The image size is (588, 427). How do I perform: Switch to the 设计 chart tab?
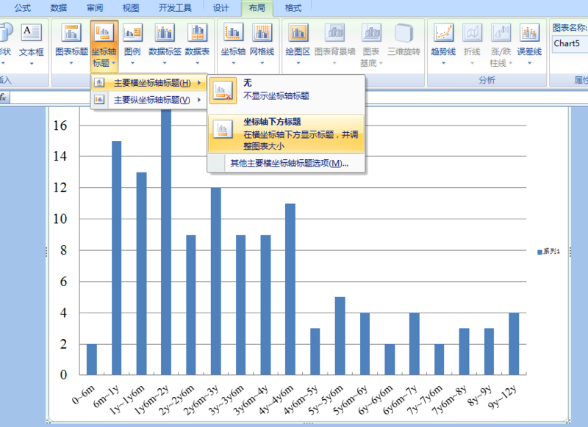(x=220, y=8)
